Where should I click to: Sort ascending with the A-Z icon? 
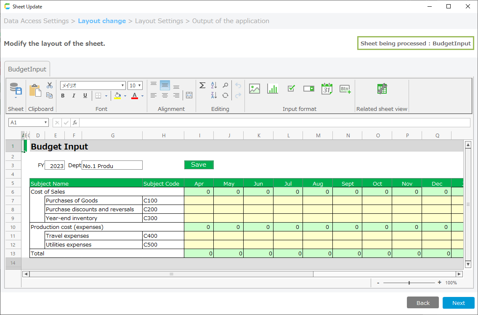(x=214, y=85)
